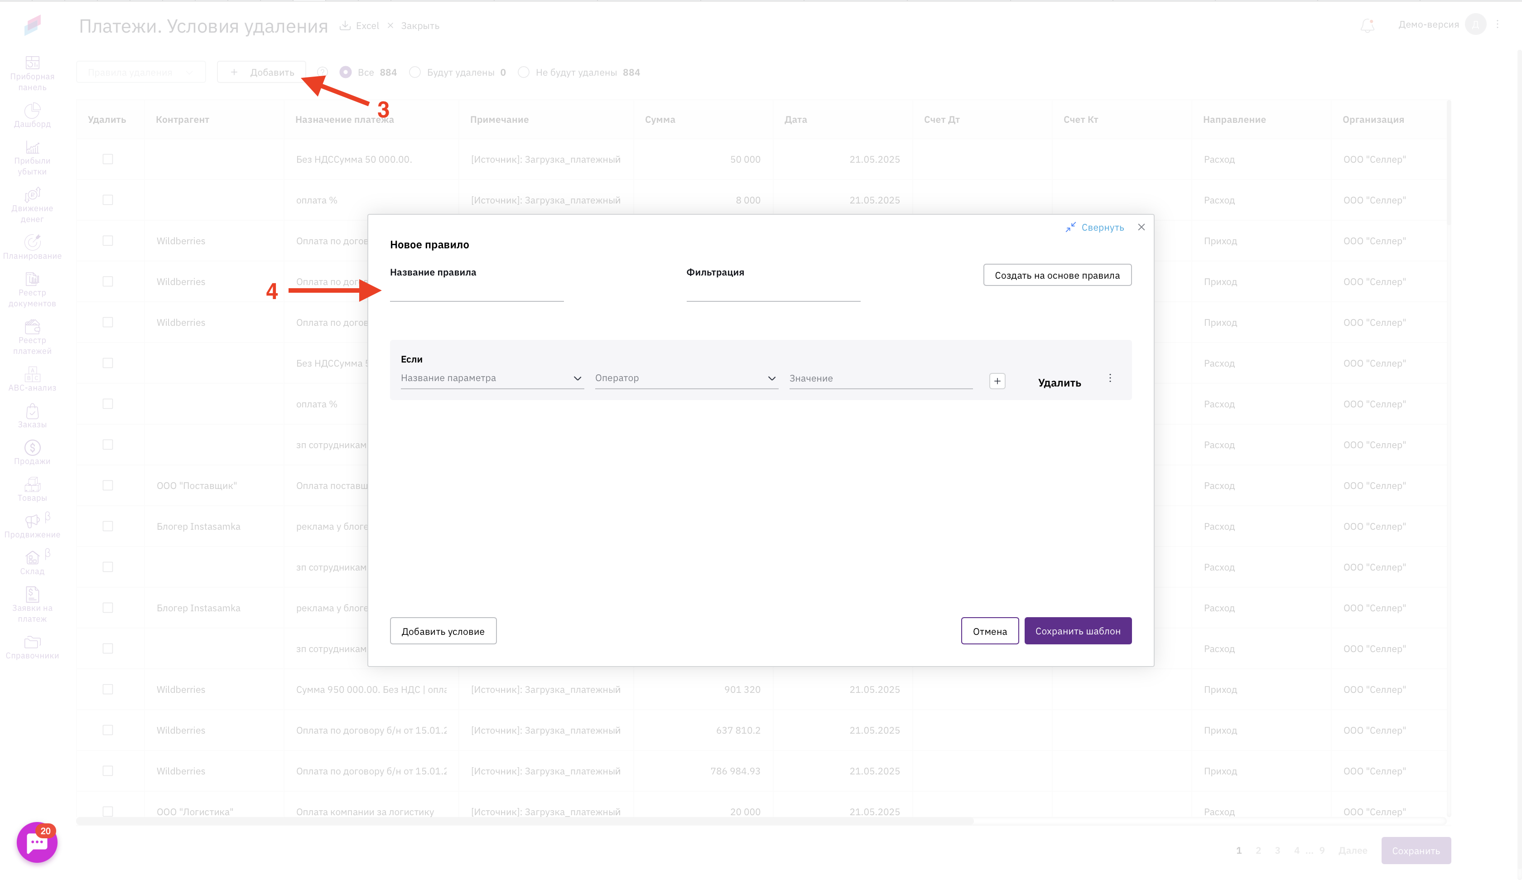Click the Организация column header
Image resolution: width=1522 pixels, height=880 pixels.
tap(1373, 120)
